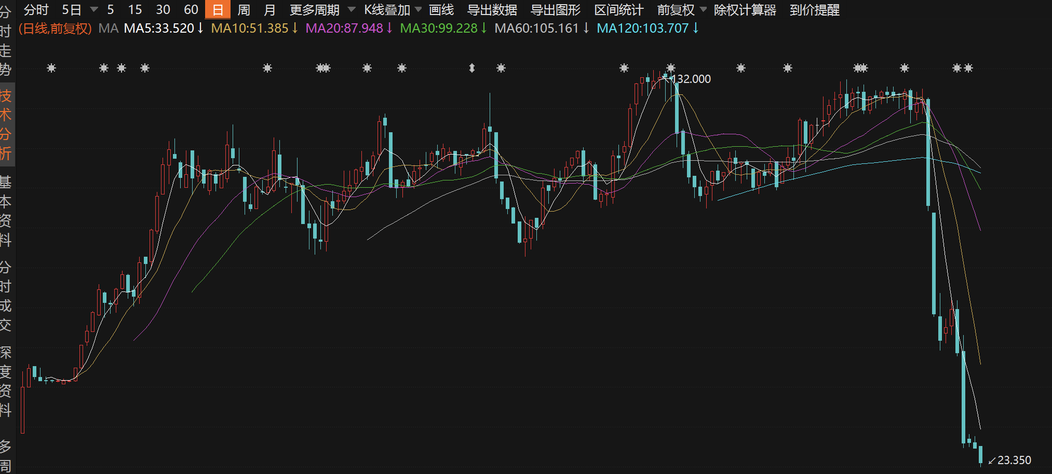The image size is (1052, 474).
Task: Click the 导出数据 button
Action: pyautogui.click(x=492, y=10)
